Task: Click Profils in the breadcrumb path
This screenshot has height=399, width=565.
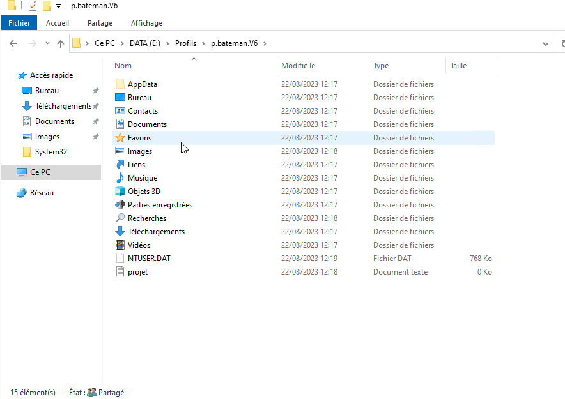Action: [x=185, y=43]
